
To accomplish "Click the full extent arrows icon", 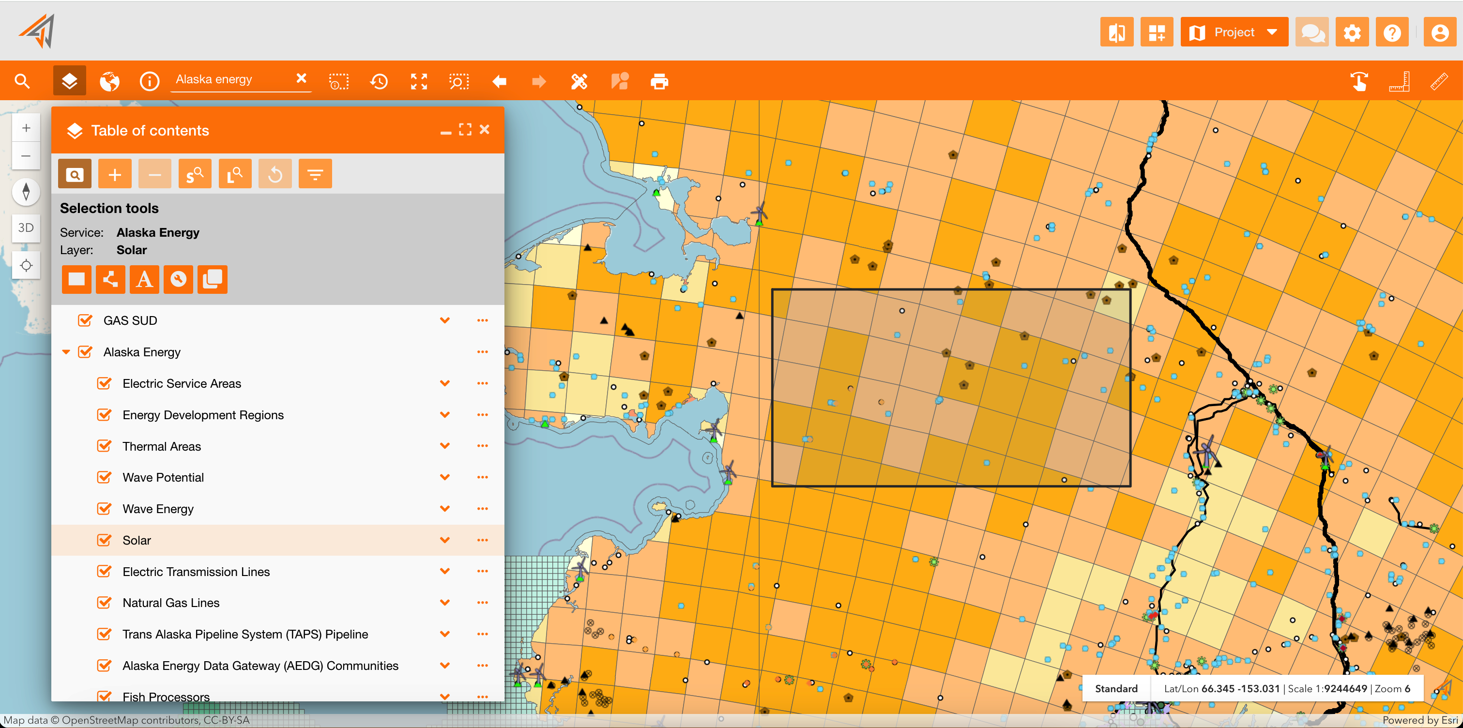I will pyautogui.click(x=419, y=81).
